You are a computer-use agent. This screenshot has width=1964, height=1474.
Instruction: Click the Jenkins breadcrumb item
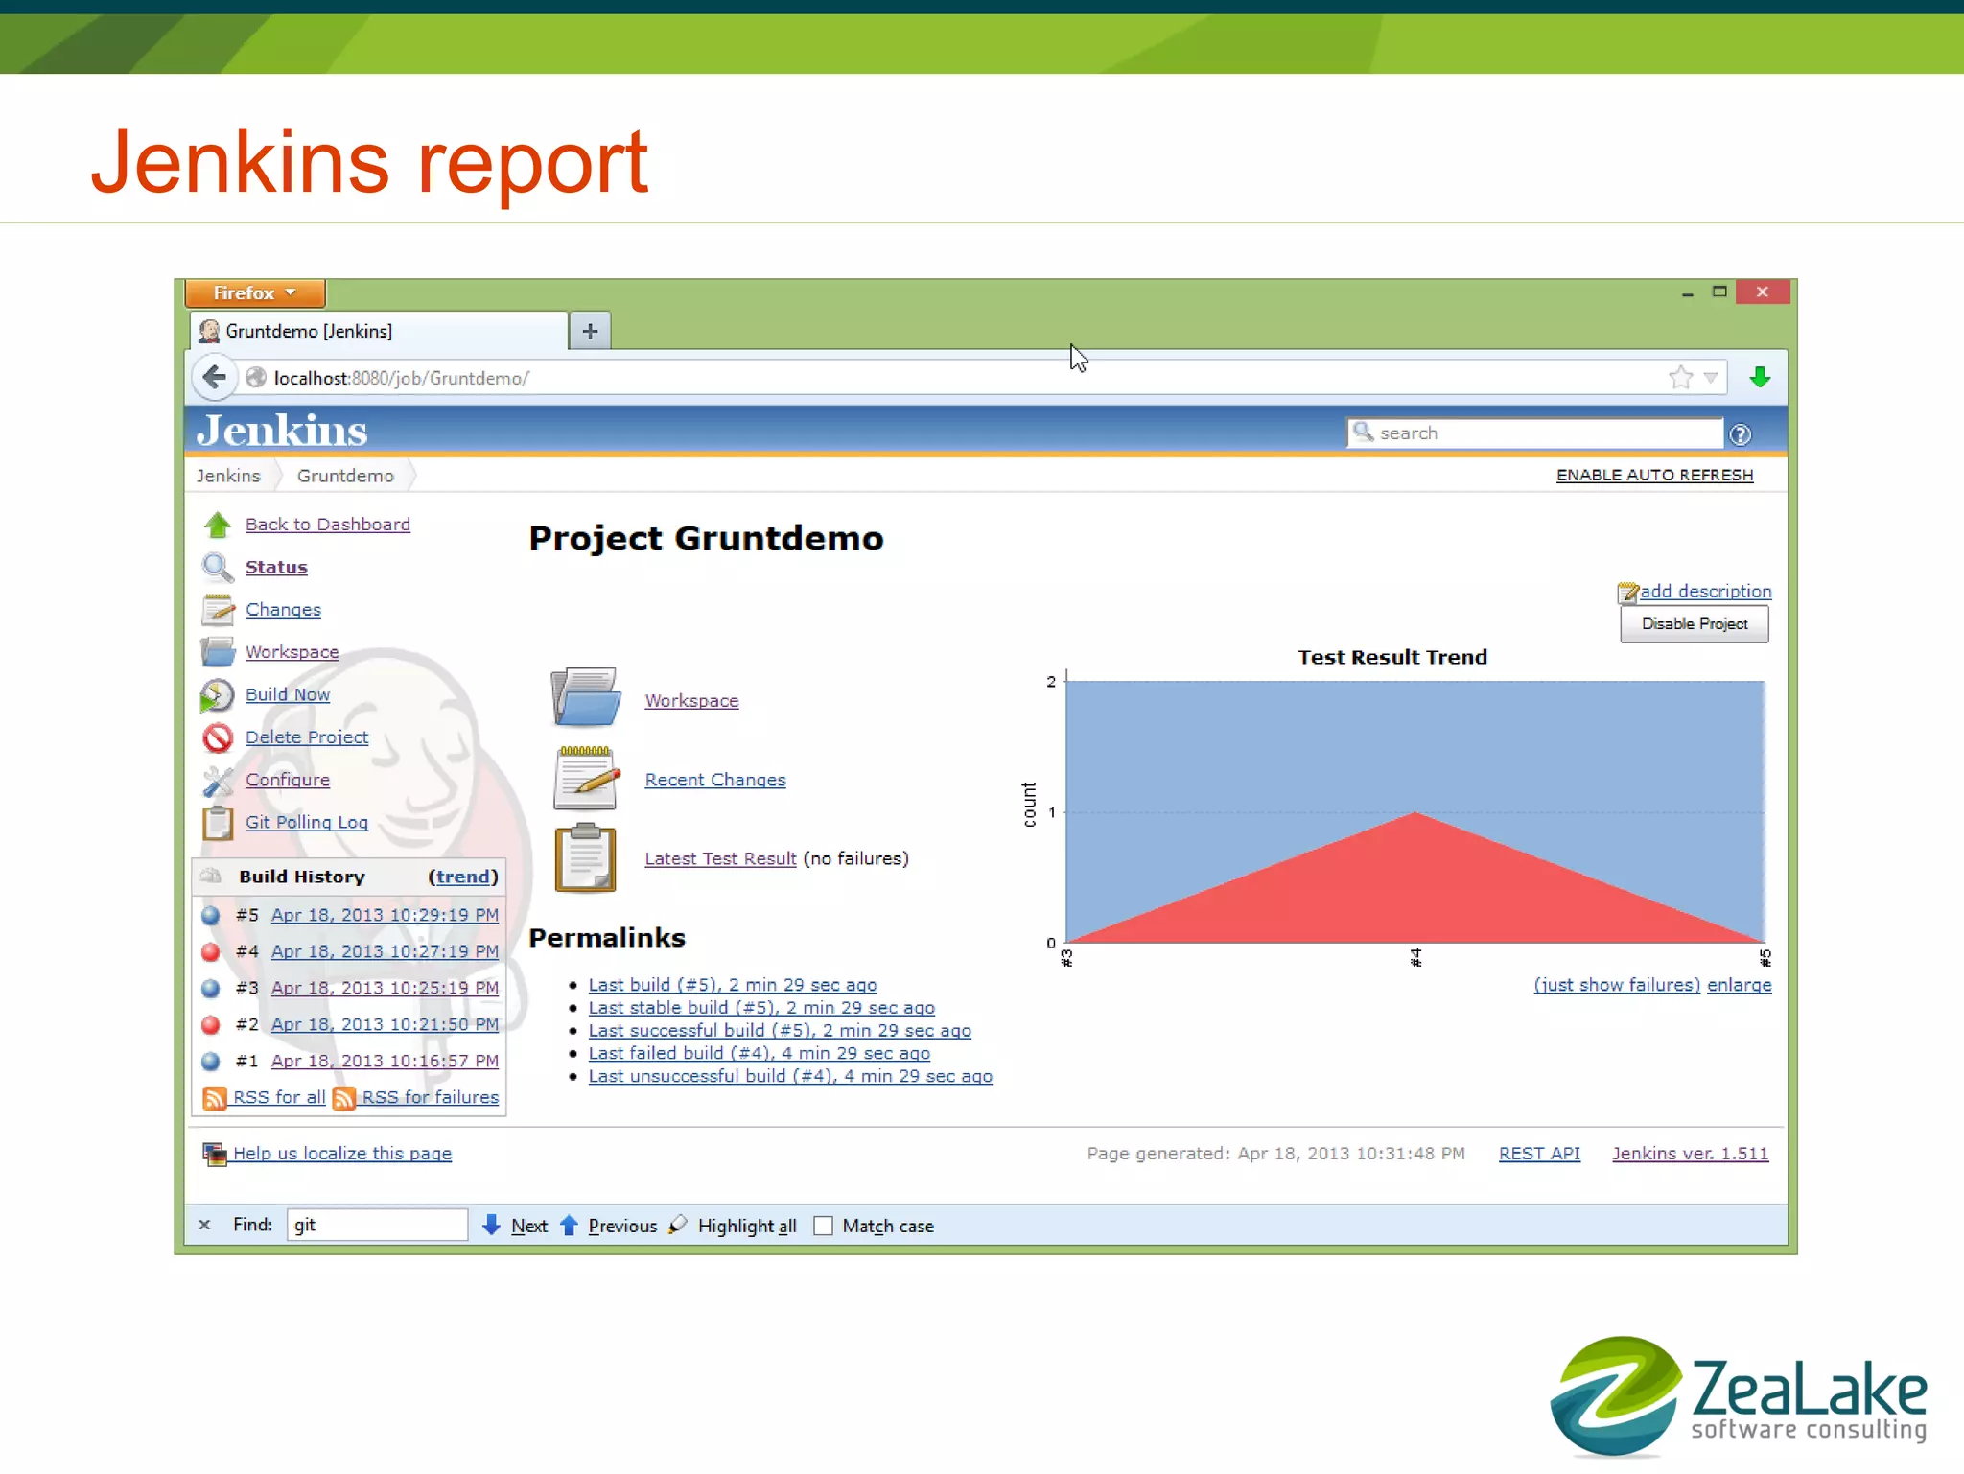228,476
